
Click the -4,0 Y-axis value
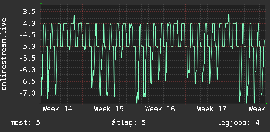click(28, 23)
